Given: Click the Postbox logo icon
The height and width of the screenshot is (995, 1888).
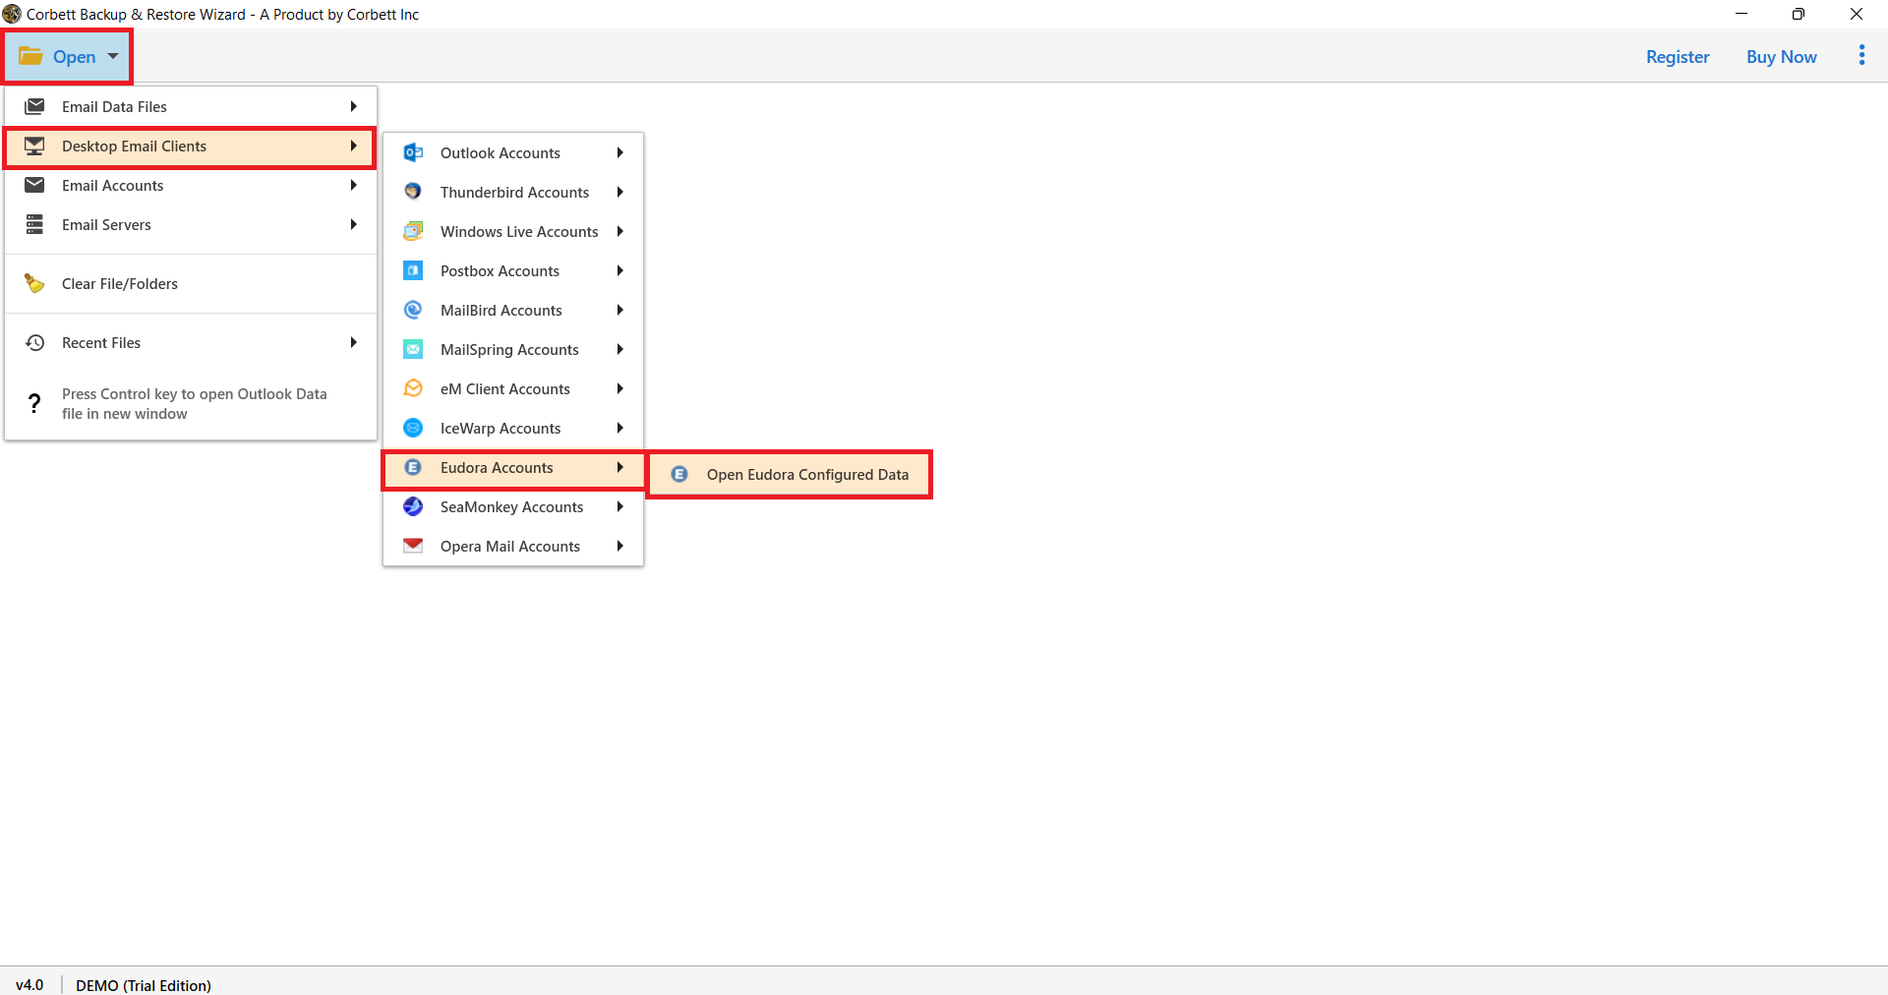Looking at the screenshot, I should tap(413, 270).
